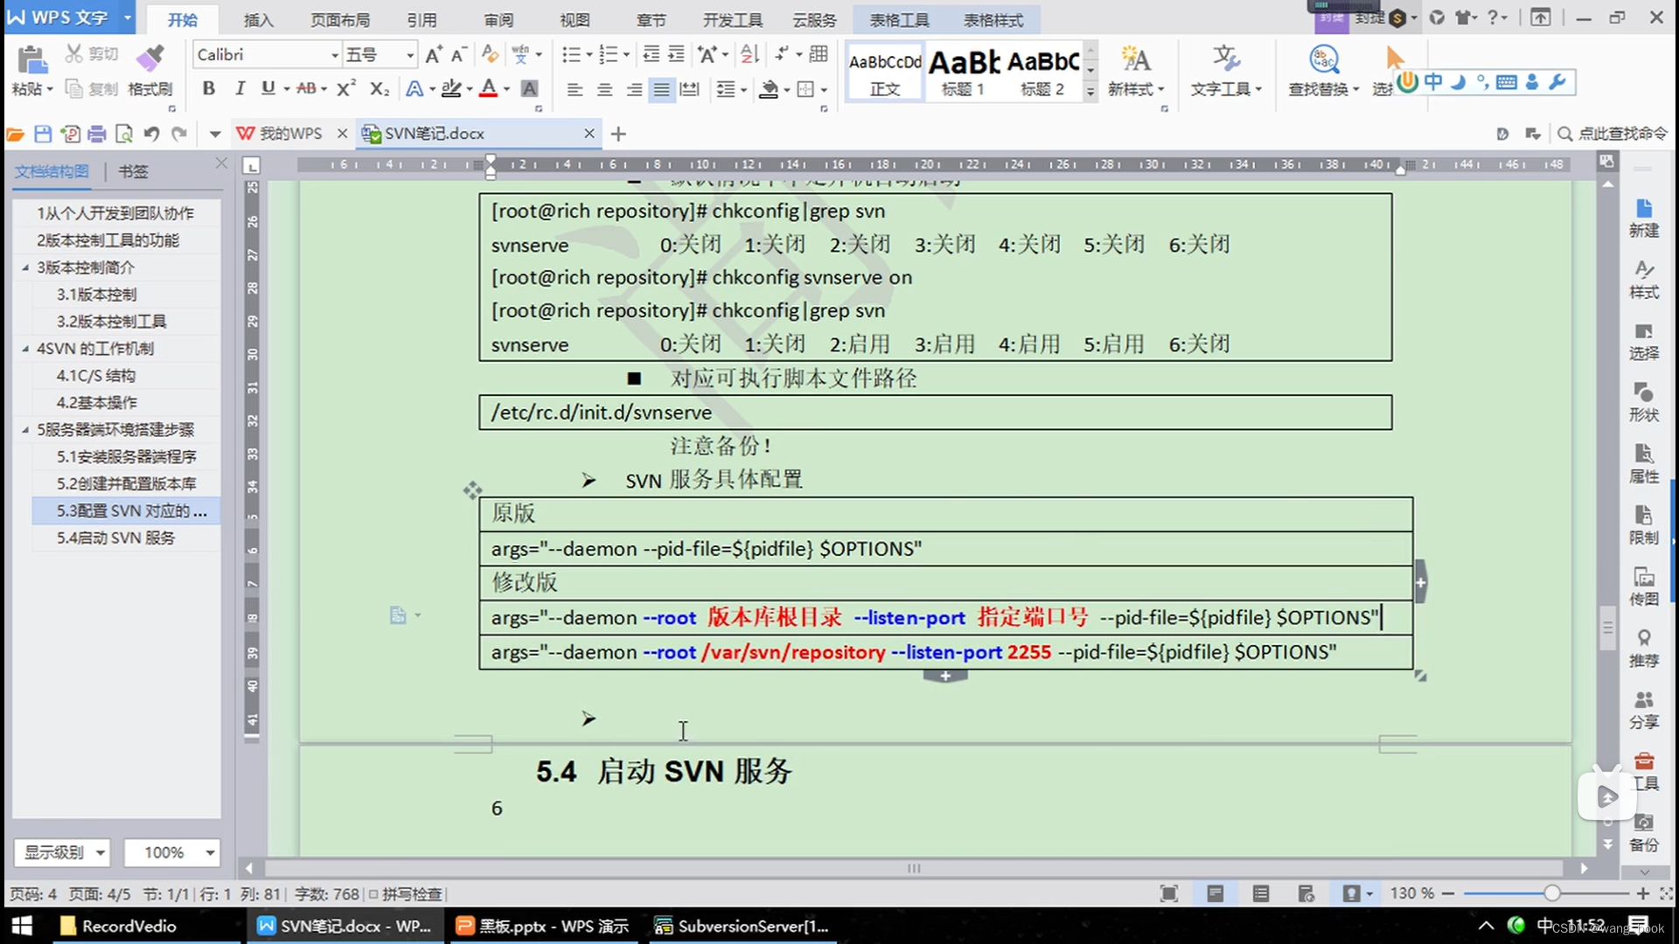Open the Calibri font name dropdown
Image resolution: width=1679 pixels, height=944 pixels.
[334, 55]
